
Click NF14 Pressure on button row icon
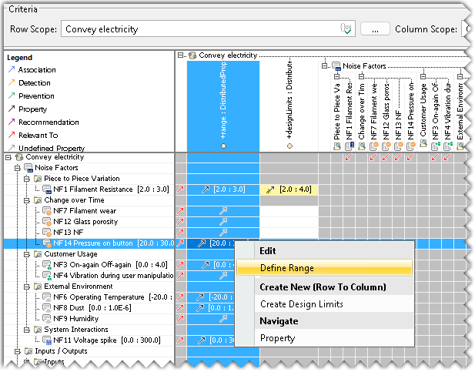coord(47,243)
